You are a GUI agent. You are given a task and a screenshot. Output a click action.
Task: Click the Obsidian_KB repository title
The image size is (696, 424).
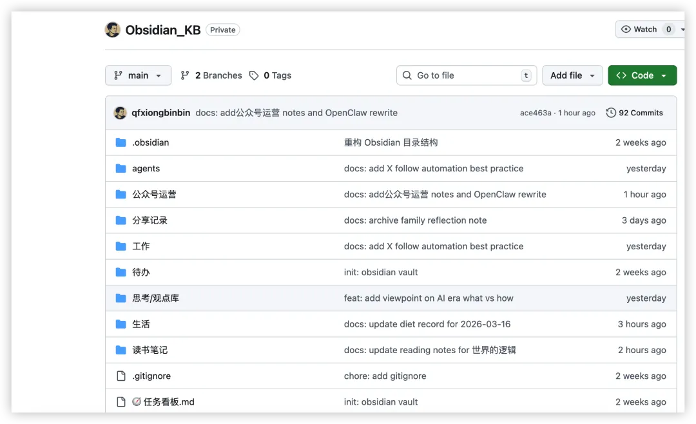coord(163,30)
